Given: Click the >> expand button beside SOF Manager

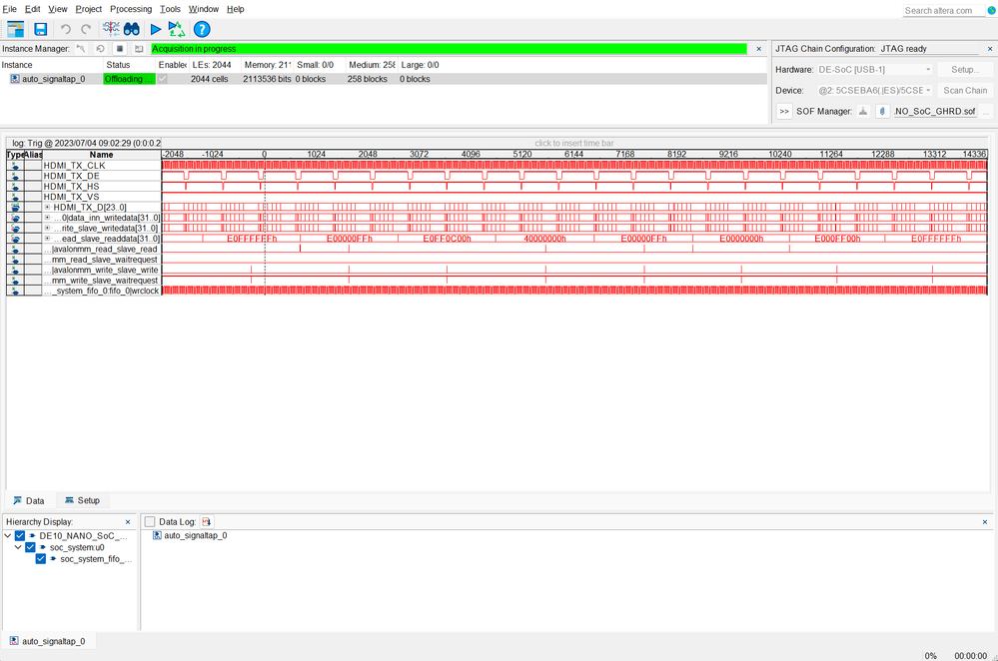Looking at the screenshot, I should click(x=784, y=112).
